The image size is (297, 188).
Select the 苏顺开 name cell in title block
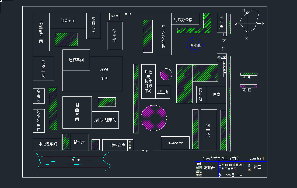(x=210, y=168)
